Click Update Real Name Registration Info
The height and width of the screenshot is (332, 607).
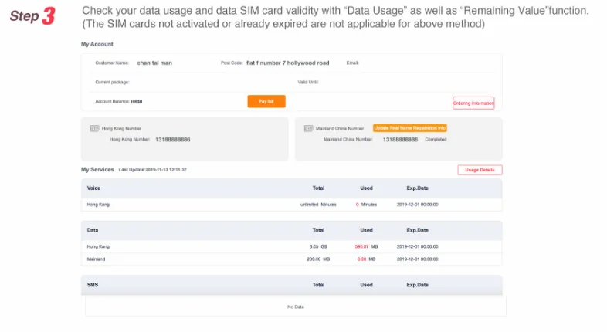point(410,128)
